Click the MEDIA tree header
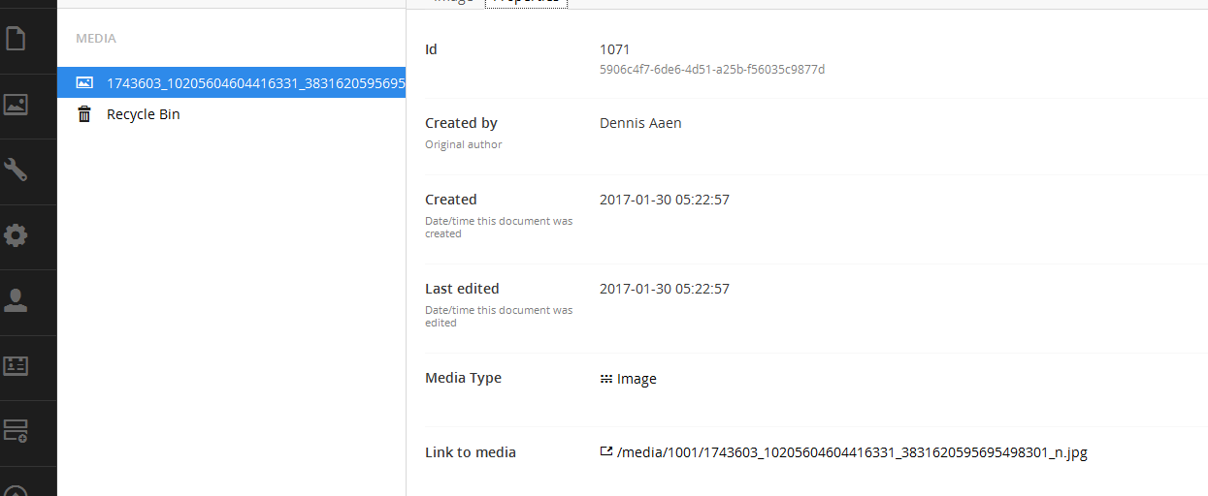 point(96,39)
